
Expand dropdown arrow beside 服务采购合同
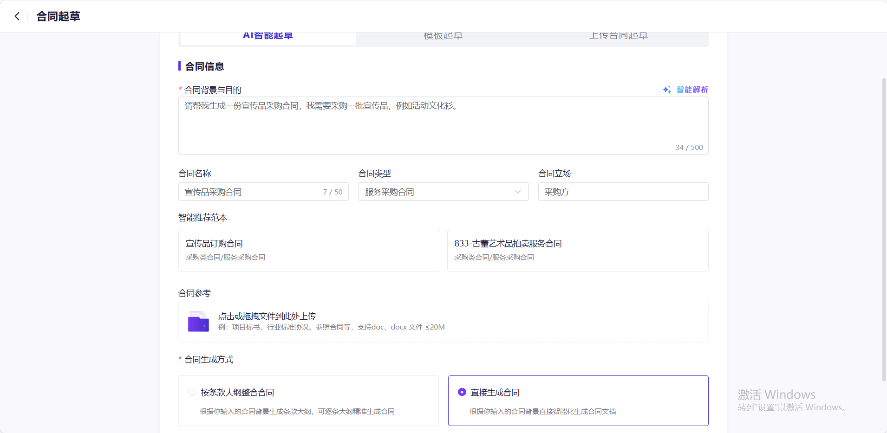coord(517,192)
